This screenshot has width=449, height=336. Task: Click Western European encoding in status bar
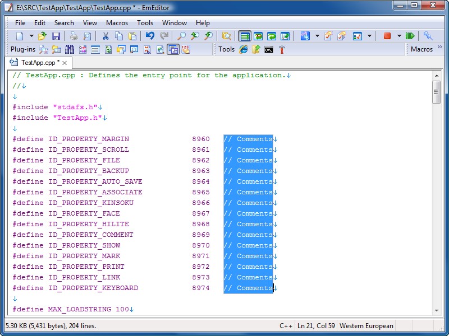click(x=366, y=325)
